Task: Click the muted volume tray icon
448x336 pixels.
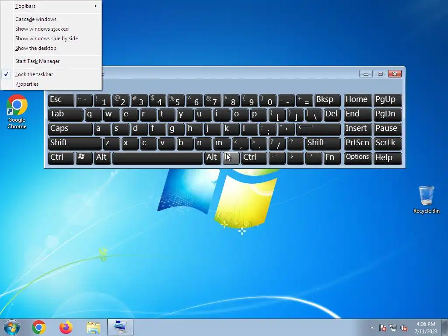Action: 404,328
